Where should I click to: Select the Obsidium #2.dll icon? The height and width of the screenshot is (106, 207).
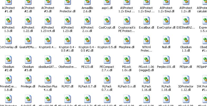(x=8, y=60)
